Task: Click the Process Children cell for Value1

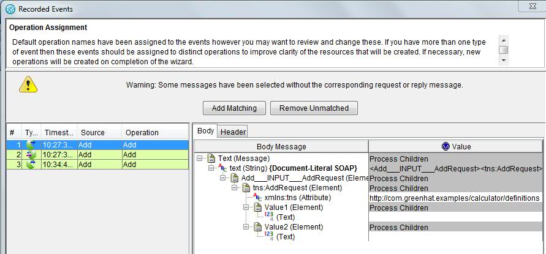Action: click(x=456, y=207)
